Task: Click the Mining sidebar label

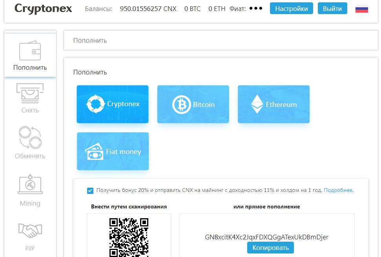Action: tap(30, 203)
